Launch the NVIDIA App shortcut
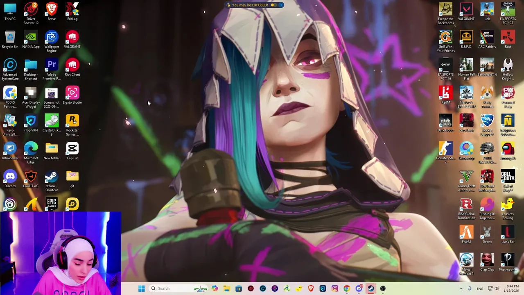Screen dimensions: 524x295 (x=31, y=39)
